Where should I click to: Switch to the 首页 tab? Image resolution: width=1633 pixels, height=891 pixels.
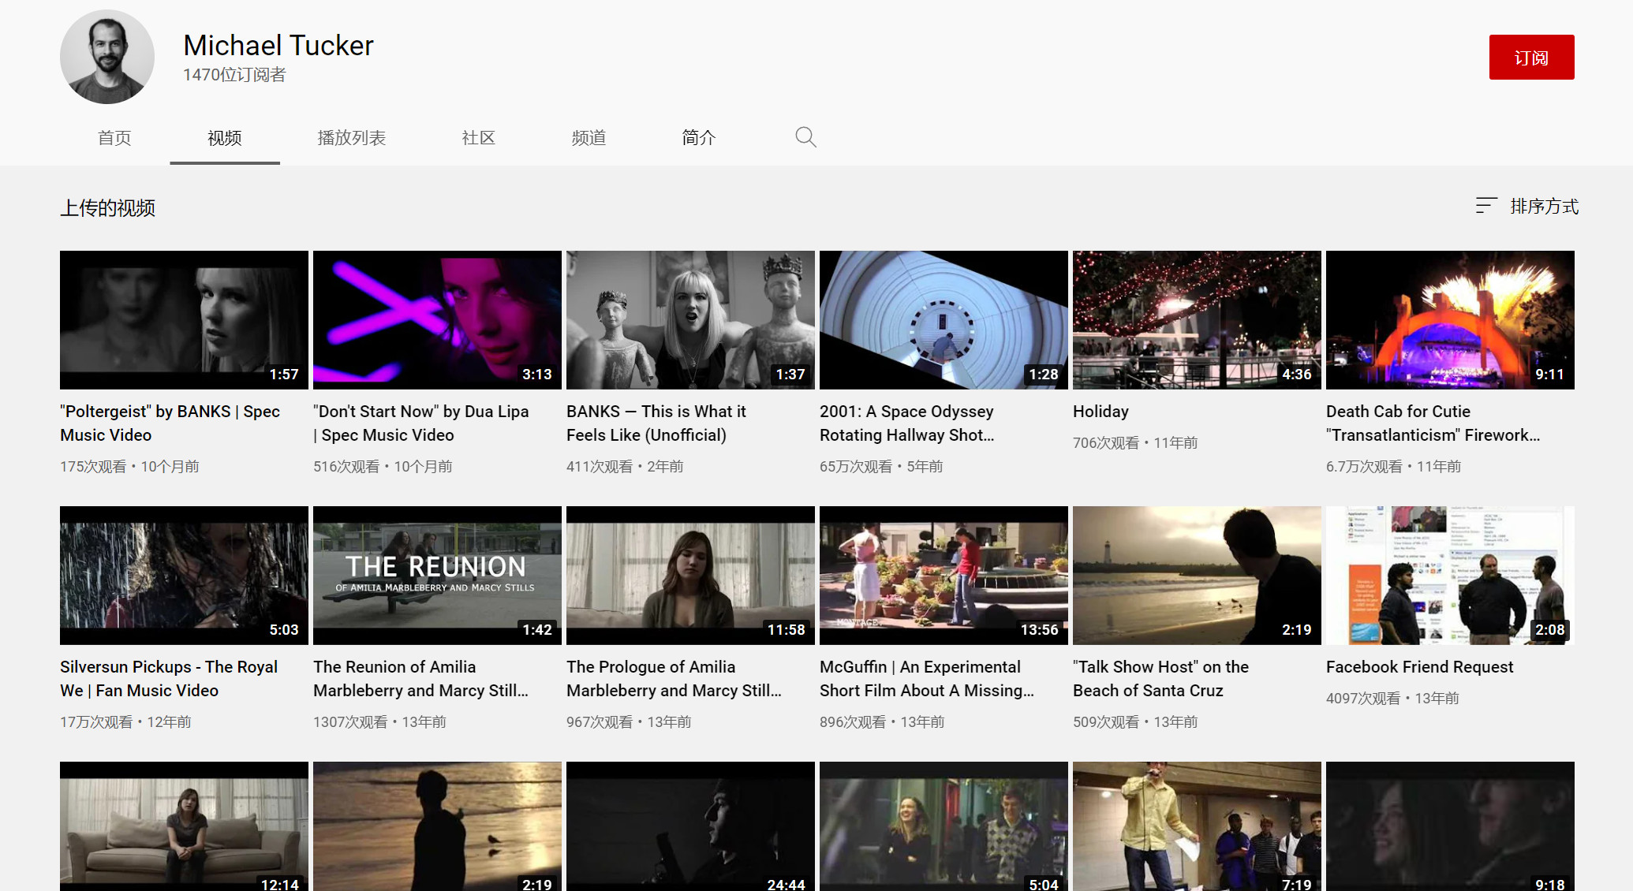click(114, 138)
